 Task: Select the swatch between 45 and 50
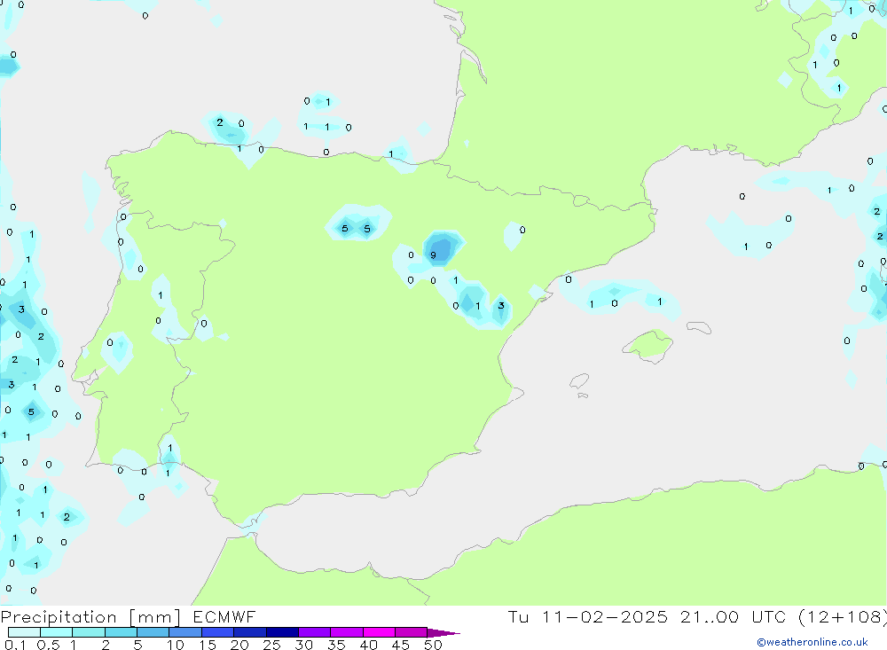click(x=411, y=632)
